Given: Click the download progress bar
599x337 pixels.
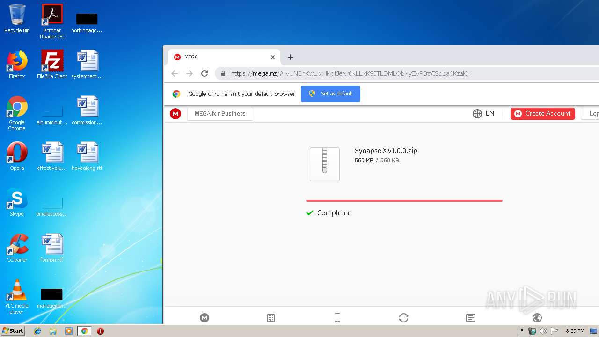Looking at the screenshot, I should pos(404,201).
